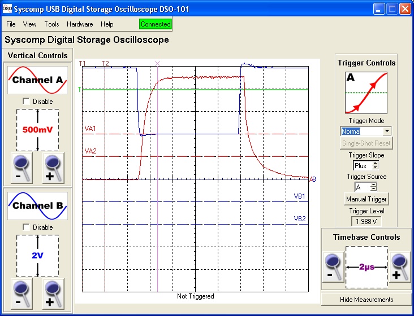Viewport: 414px width, 316px height.
Task: Zoom out Channel B vertical scale
Action: [22, 293]
